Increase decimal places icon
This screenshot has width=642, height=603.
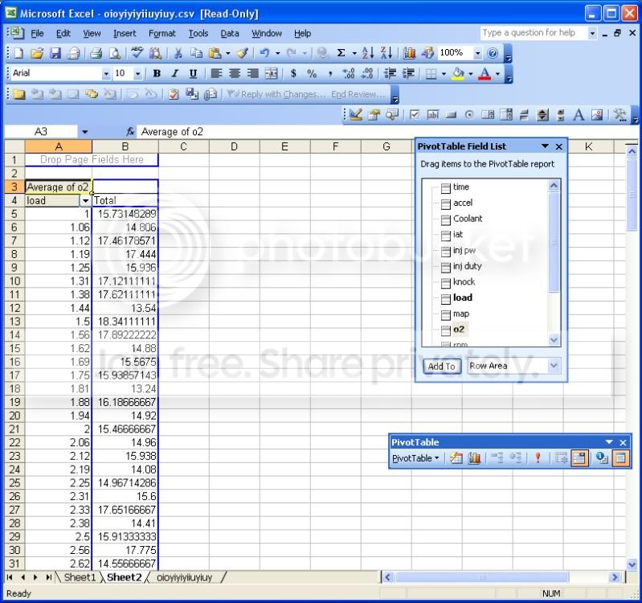(x=349, y=74)
